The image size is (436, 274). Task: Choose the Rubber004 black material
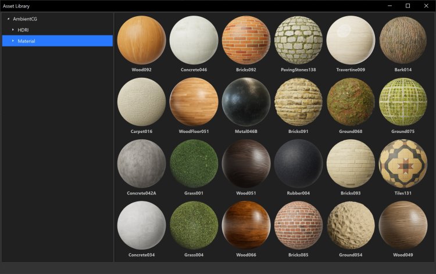298,163
